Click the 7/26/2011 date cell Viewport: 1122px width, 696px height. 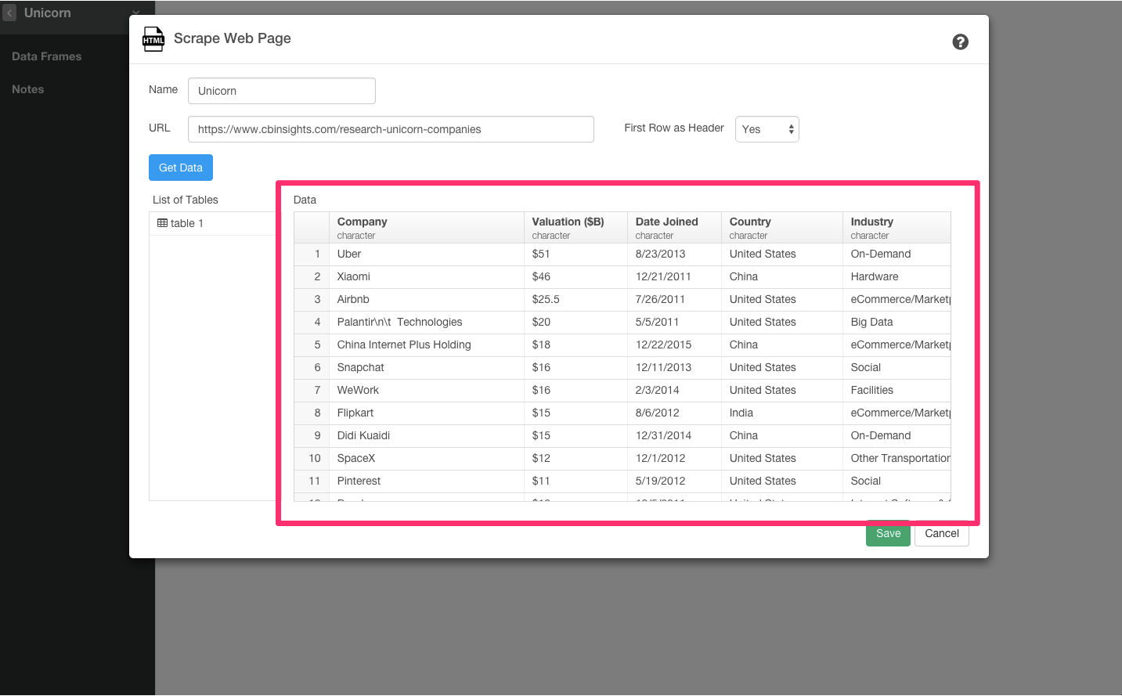point(674,299)
